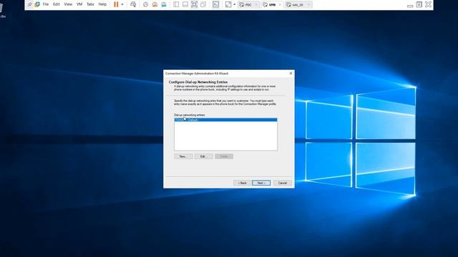
Task: Expand the stretch display dropdown arrow
Action: (234, 4)
